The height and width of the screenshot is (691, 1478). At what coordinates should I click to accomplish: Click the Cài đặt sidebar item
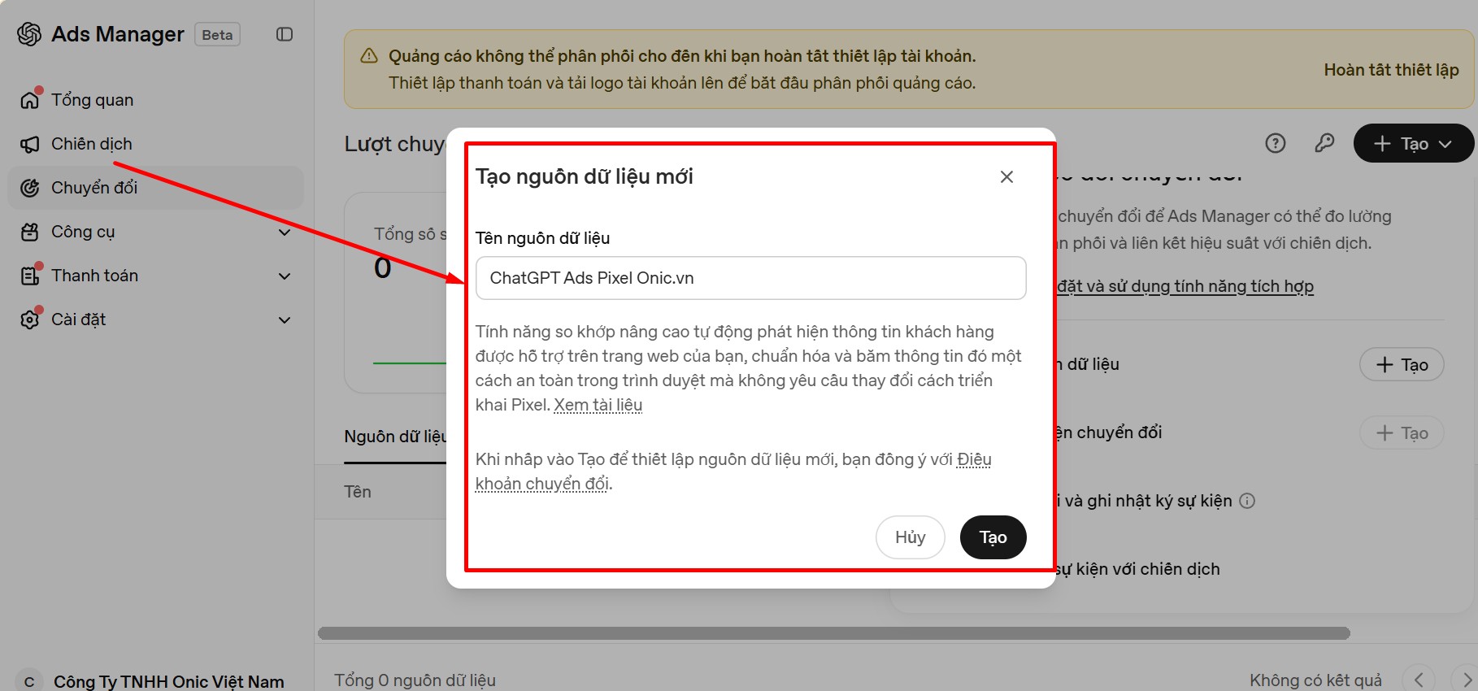[155, 319]
